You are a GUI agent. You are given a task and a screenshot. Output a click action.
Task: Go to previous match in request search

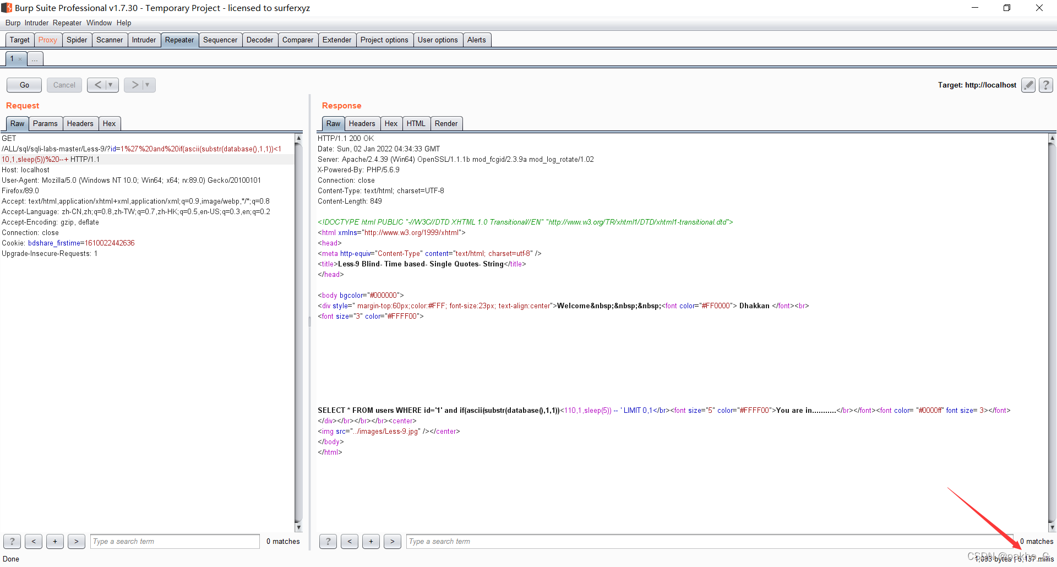pos(34,541)
